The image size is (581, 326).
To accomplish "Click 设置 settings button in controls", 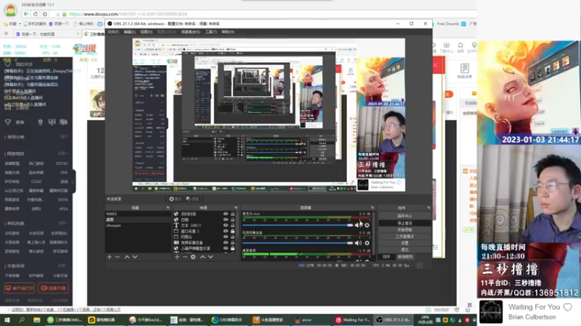I will (405, 243).
